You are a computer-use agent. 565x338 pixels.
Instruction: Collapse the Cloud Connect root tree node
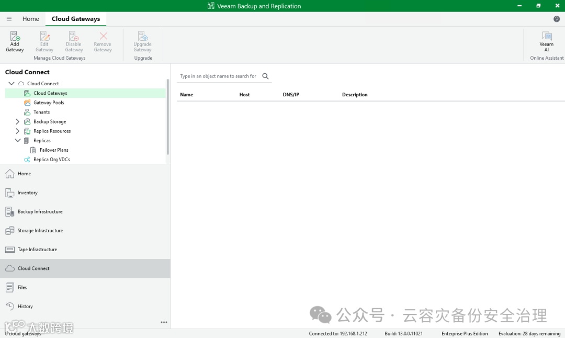click(x=11, y=83)
